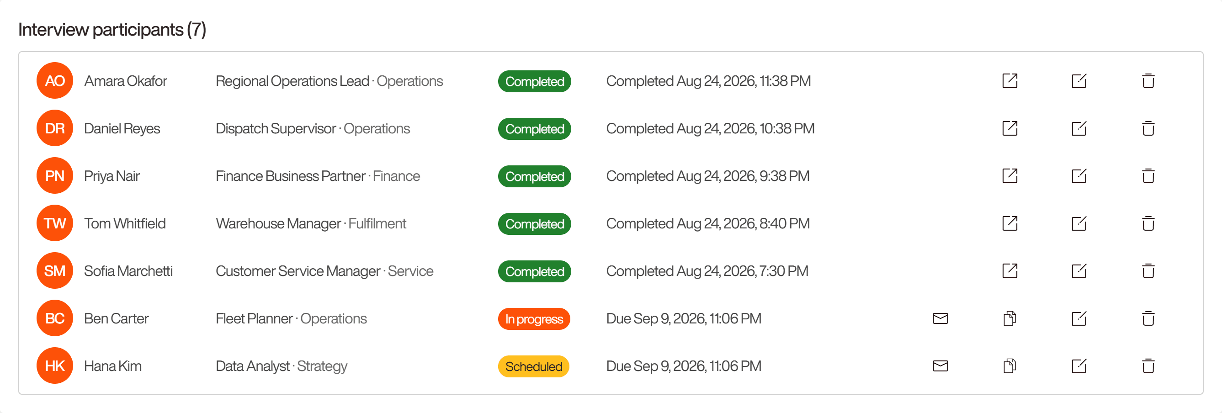Viewport: 1222px width, 413px height.
Task: Remove Amara Okafor using trash icon
Action: pos(1148,80)
